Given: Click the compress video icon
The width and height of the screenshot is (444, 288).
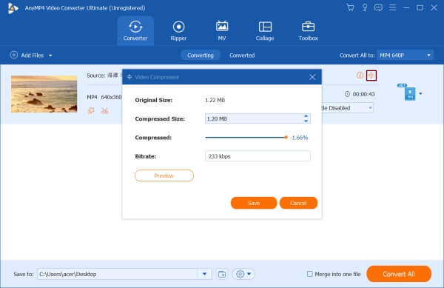Looking at the screenshot, I should pos(371,76).
